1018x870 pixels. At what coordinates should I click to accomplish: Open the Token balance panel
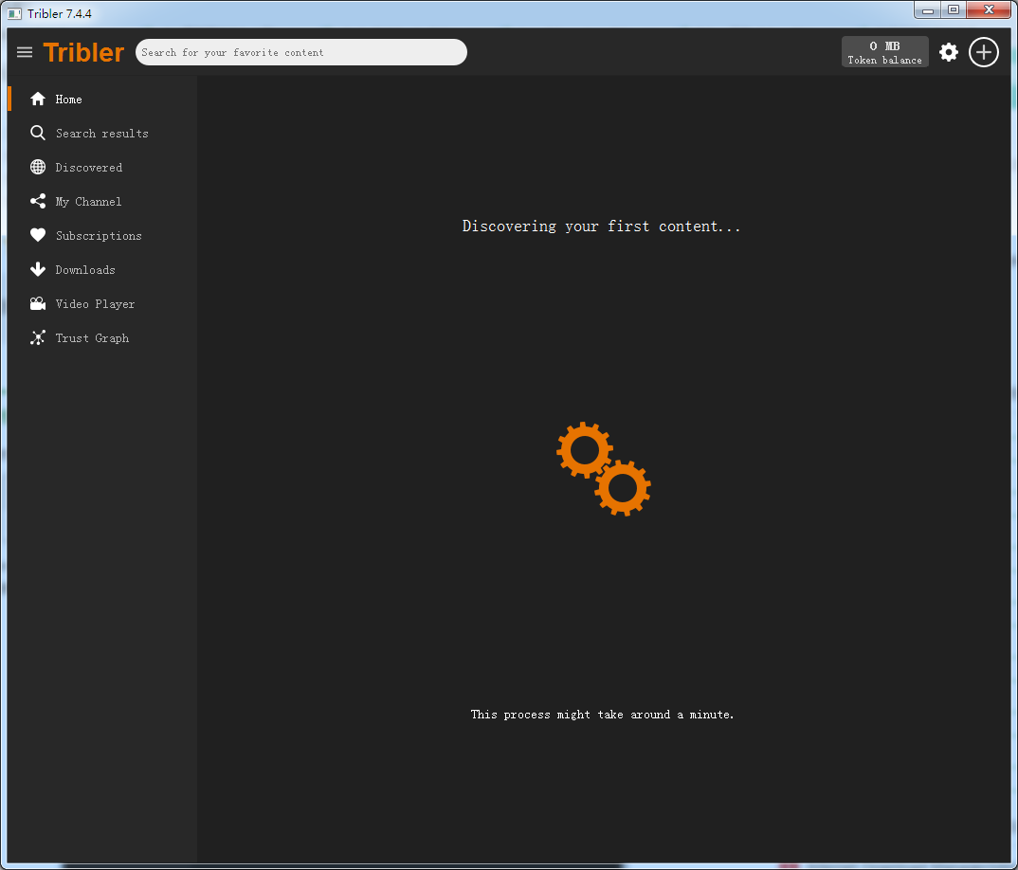(x=884, y=52)
